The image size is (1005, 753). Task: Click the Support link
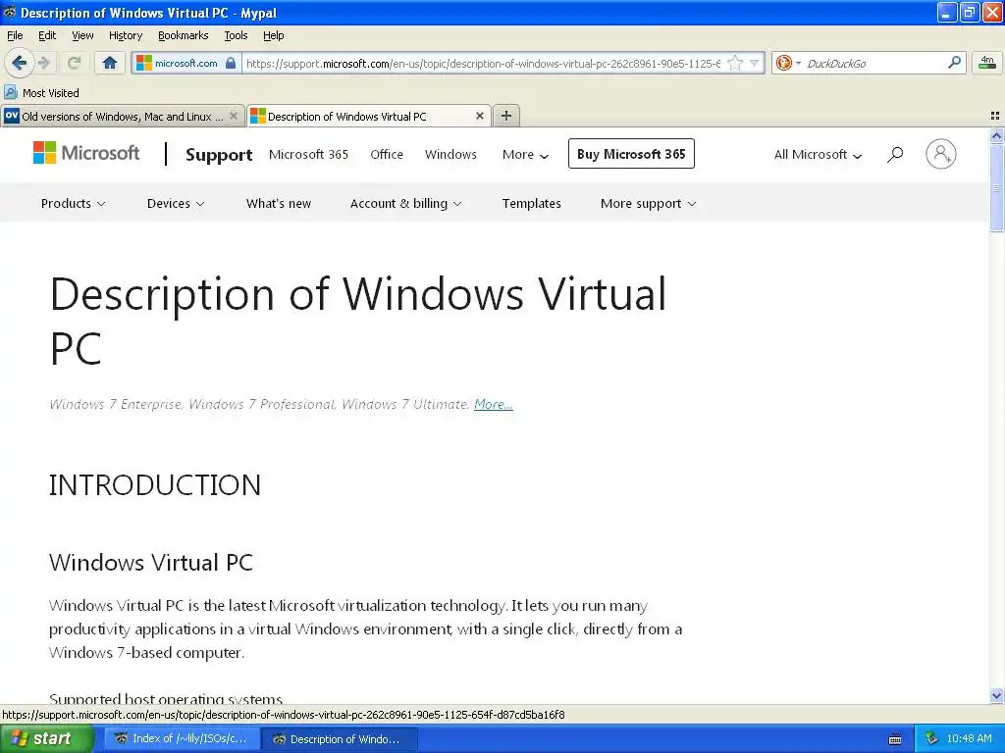click(x=219, y=155)
